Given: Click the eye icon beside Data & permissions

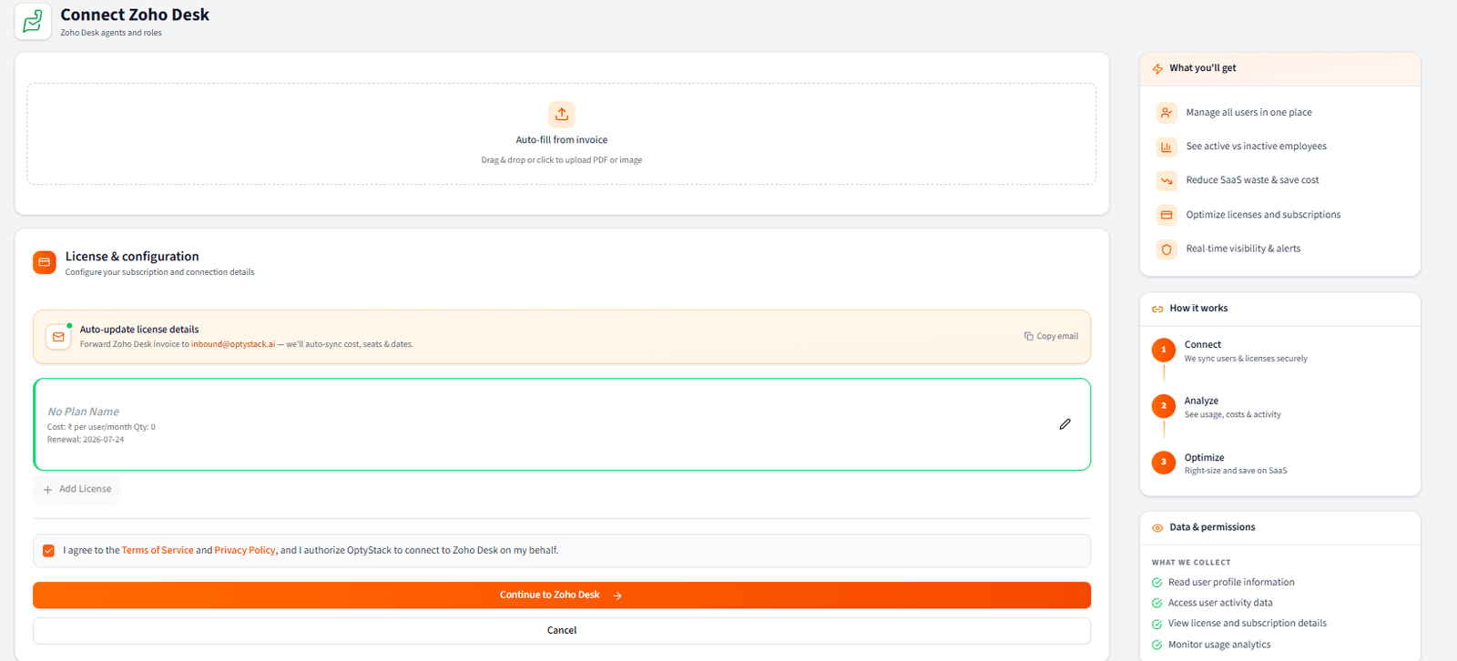Looking at the screenshot, I should [1157, 528].
